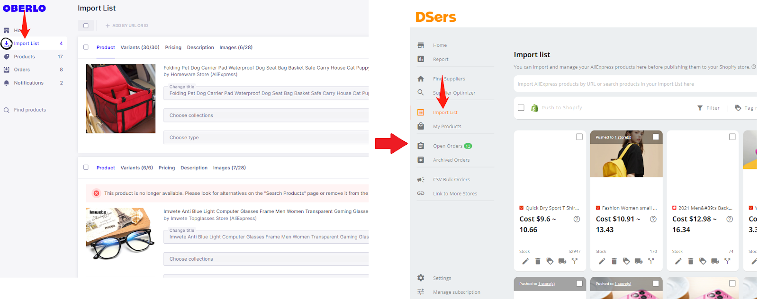The height and width of the screenshot is (299, 758).
Task: Open DSers Home icon
Action: [421, 45]
